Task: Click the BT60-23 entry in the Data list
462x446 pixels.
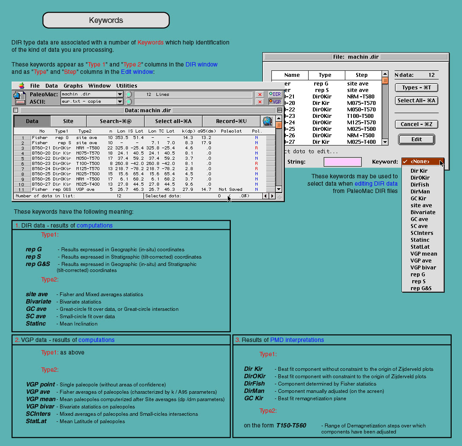Action: [41, 164]
